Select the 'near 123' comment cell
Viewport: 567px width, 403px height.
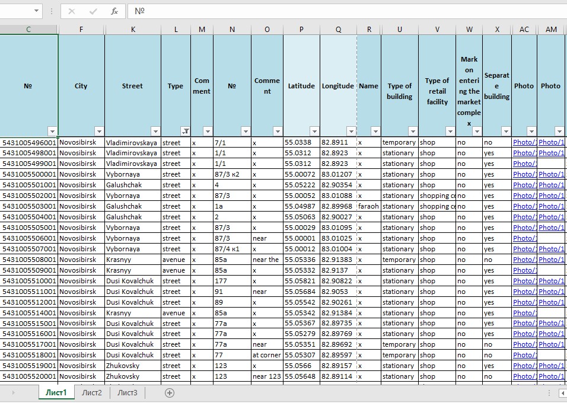267,376
